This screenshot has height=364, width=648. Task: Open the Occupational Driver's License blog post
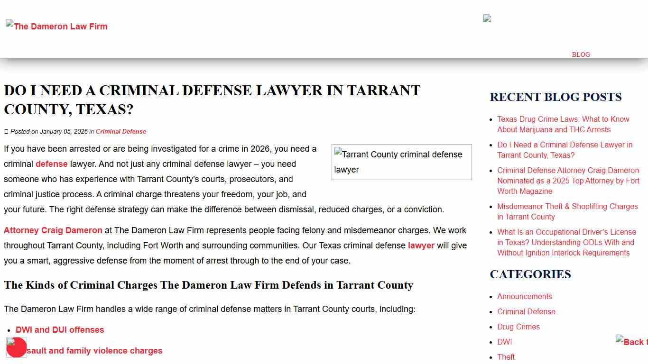click(566, 242)
